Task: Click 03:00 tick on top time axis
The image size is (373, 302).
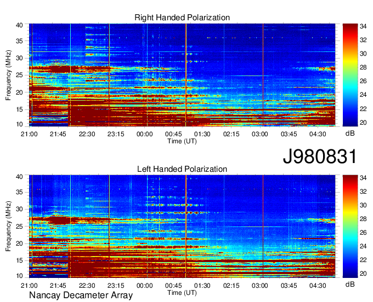Action: (x=260, y=134)
